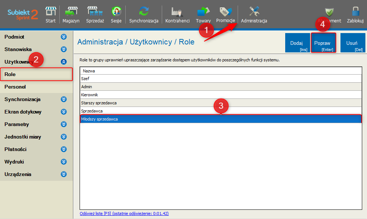Click the Nazwa column header
The height and width of the screenshot is (219, 367).
221,71
